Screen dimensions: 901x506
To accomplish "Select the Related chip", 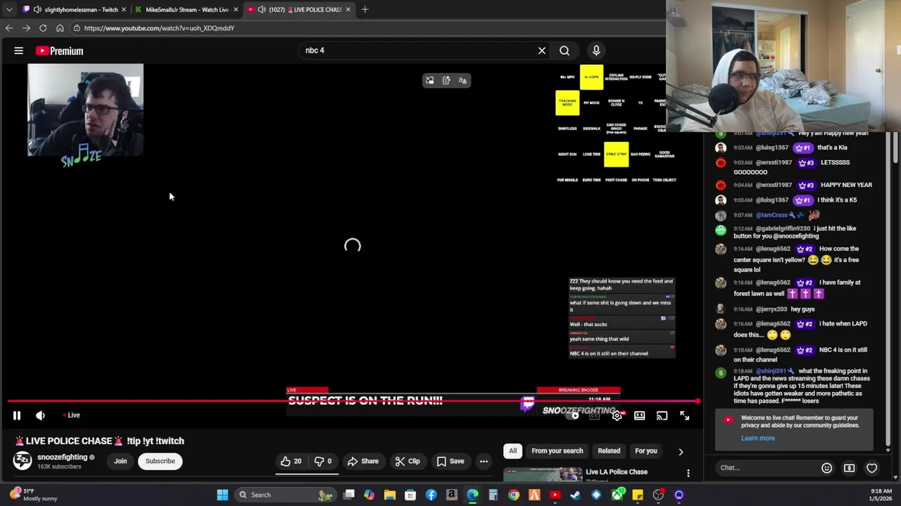I will (x=609, y=451).
